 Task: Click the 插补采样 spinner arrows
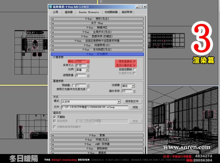point(134,91)
